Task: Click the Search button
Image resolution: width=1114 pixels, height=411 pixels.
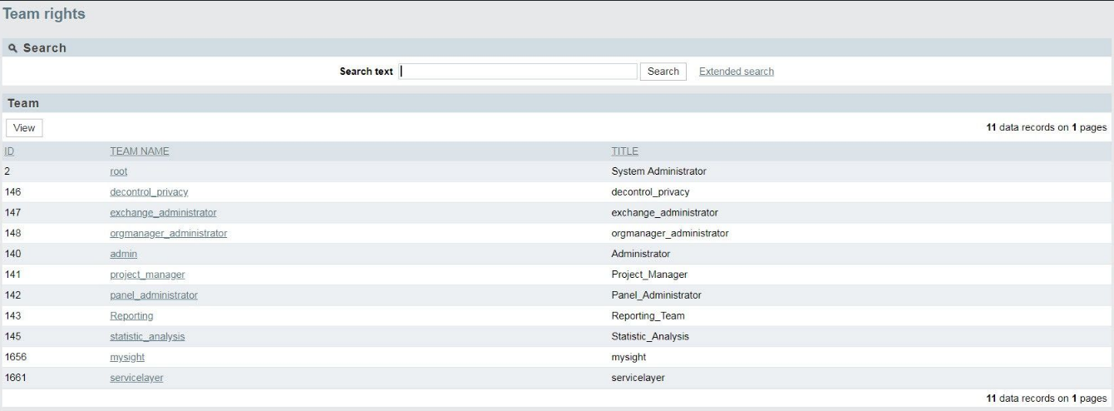Action: click(663, 72)
